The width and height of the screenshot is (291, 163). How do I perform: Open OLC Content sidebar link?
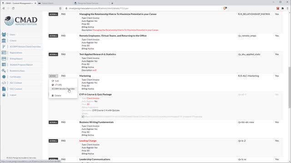pos(16,89)
